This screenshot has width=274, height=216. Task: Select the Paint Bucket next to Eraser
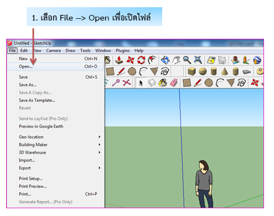(x=163, y=83)
